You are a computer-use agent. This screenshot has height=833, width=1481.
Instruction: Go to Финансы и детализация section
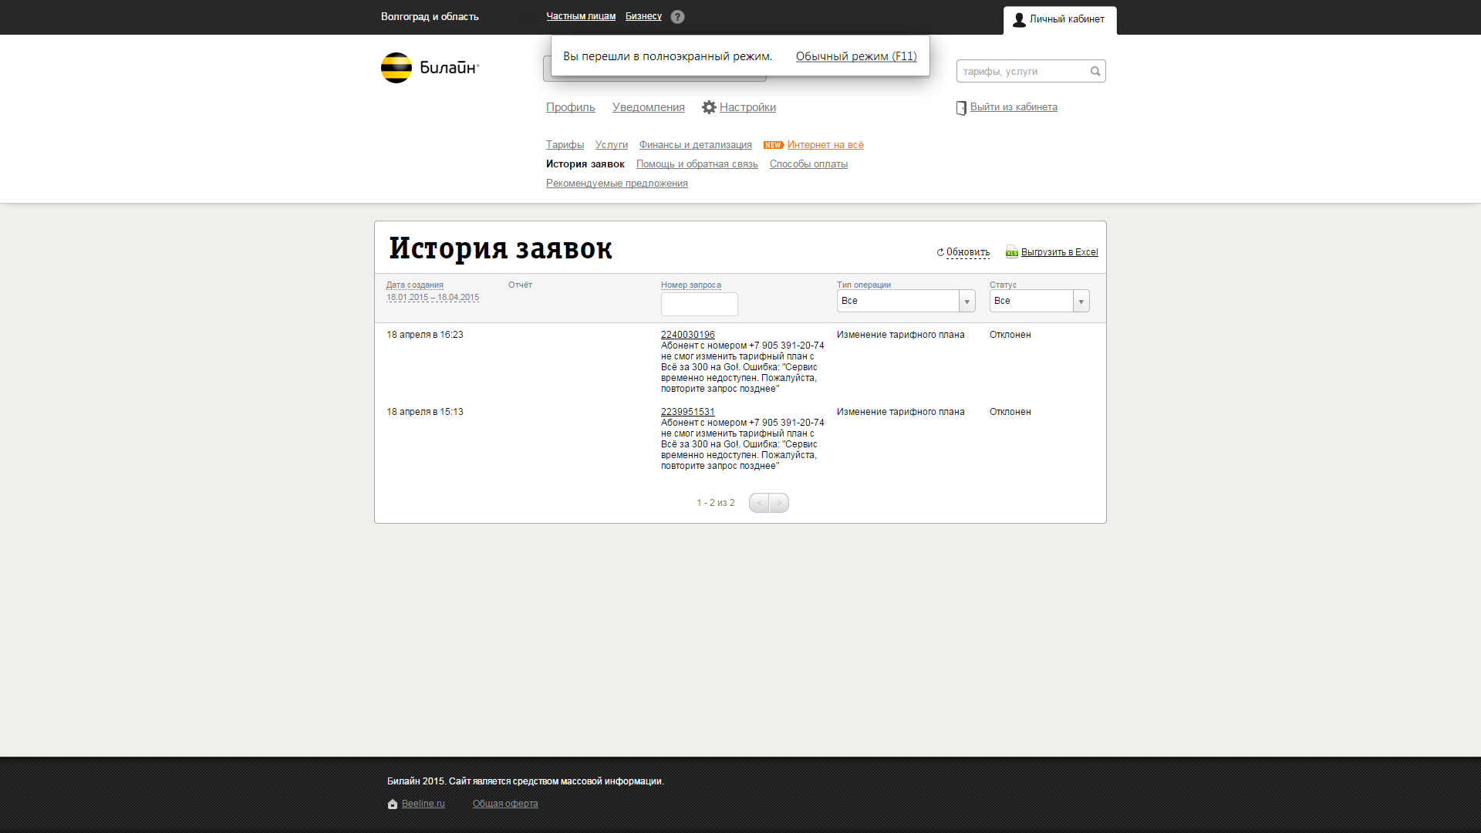695,145
